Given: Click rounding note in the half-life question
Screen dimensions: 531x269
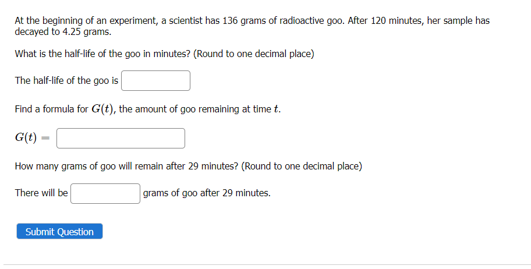Looking at the screenshot, I should 254,54.
